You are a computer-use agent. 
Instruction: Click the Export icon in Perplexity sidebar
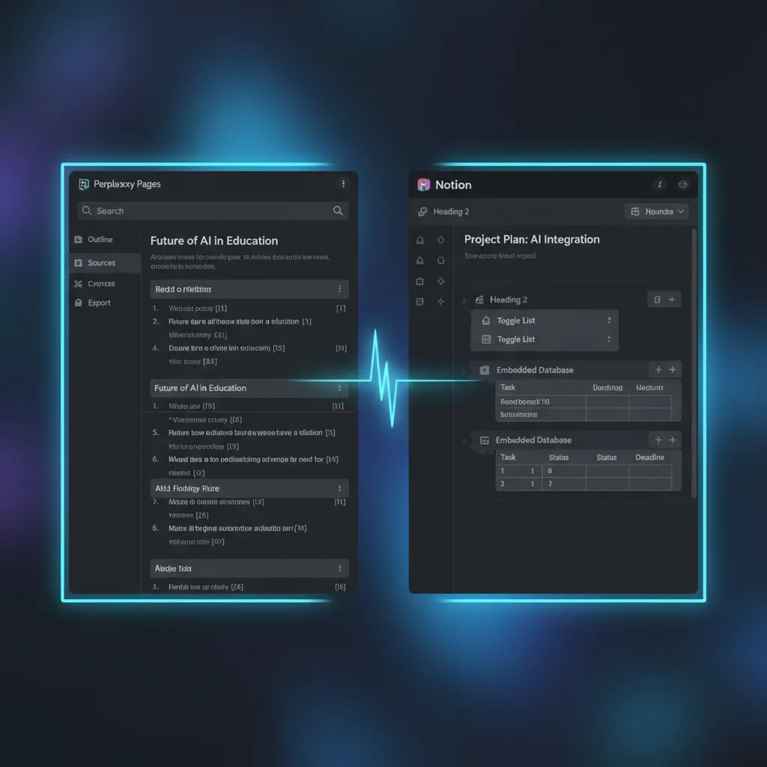coord(79,303)
